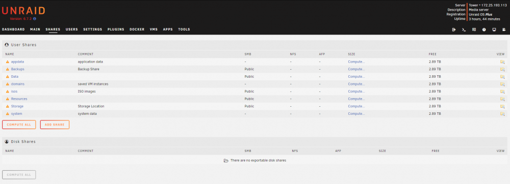Browse the Resources share via View icon
The image size is (510, 184).
coord(502,99)
